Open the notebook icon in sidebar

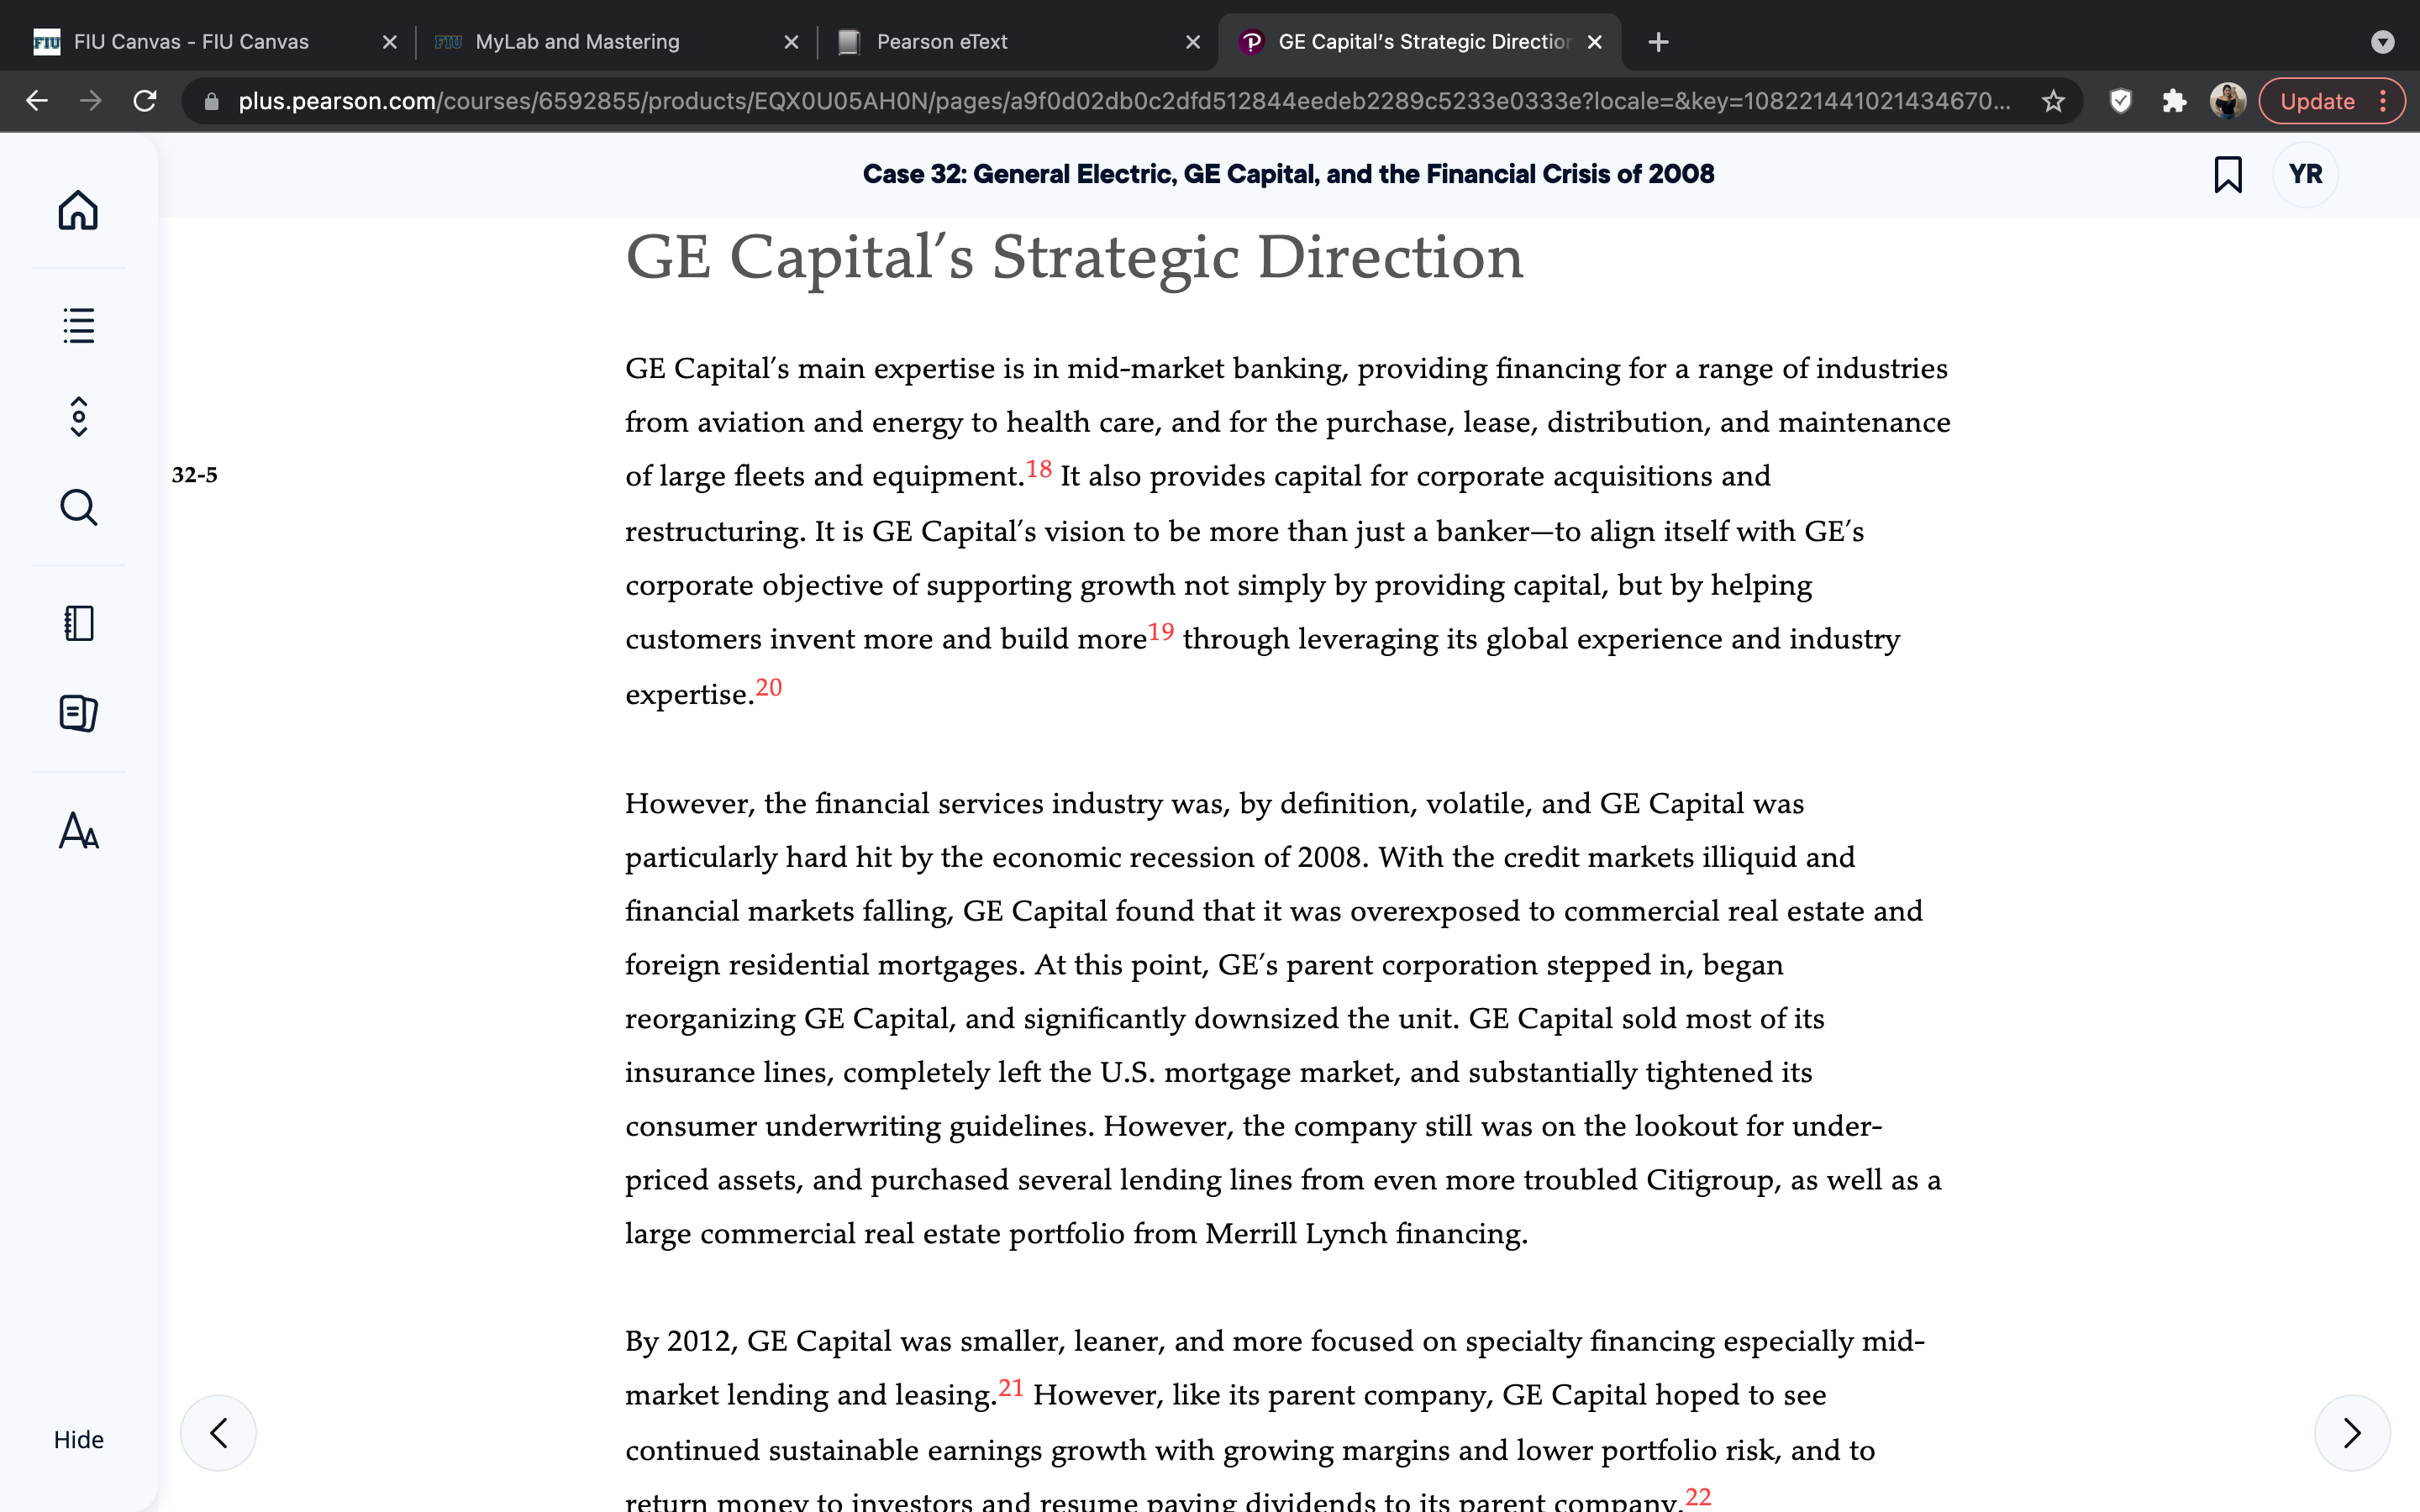pos(78,623)
